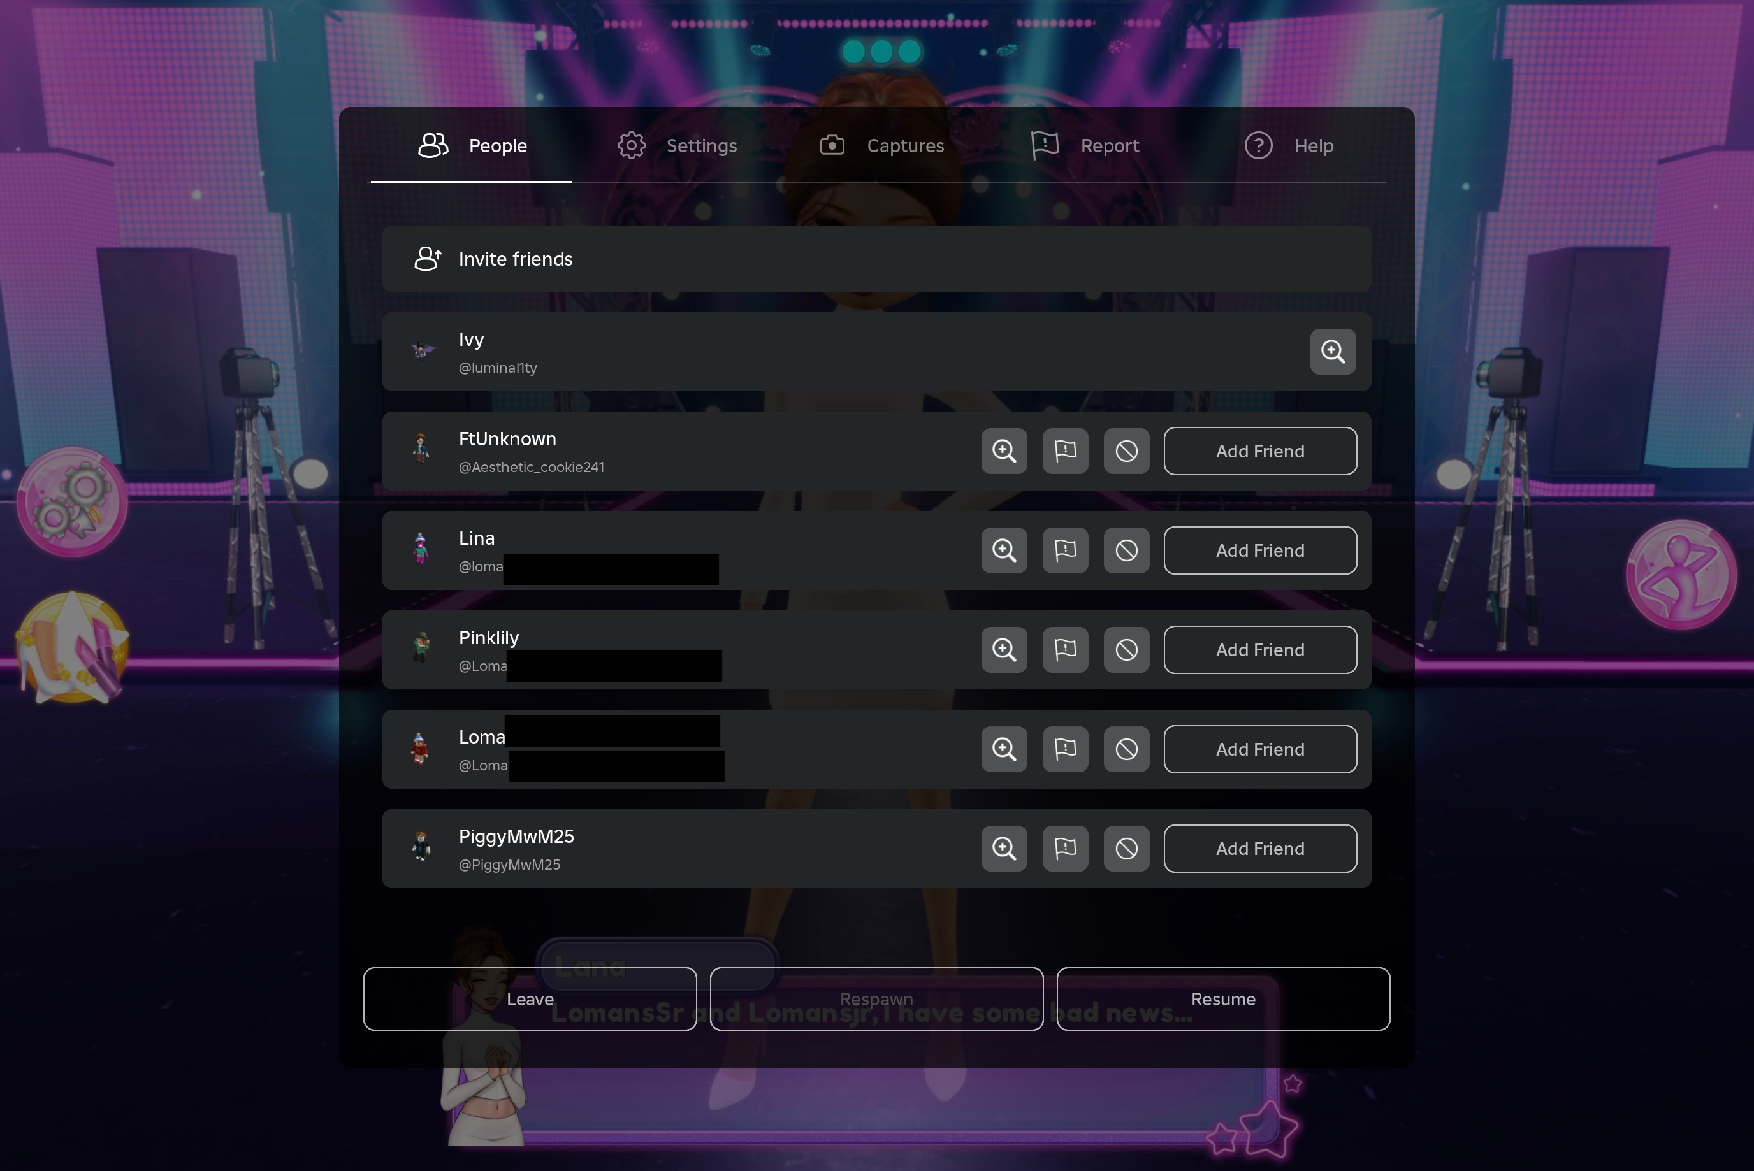This screenshot has width=1754, height=1171.
Task: Click the report flag icon for Loma
Action: coord(1065,749)
